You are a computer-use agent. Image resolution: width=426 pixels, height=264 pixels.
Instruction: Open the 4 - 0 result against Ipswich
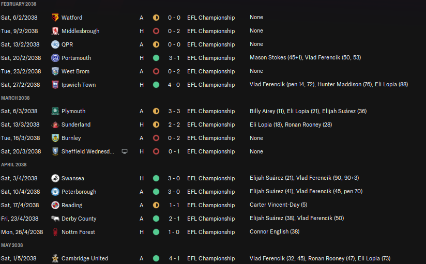tap(174, 85)
